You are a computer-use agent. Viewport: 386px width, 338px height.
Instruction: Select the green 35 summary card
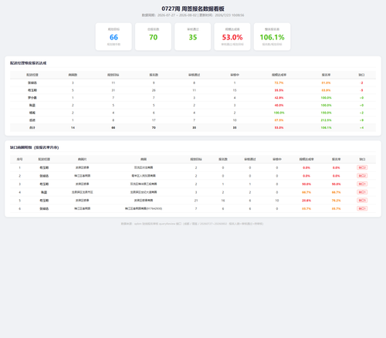[193, 36]
